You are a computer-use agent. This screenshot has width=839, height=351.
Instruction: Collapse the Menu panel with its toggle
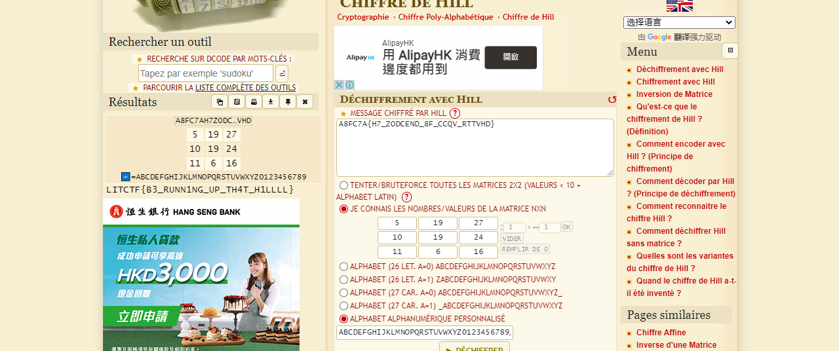pos(730,50)
